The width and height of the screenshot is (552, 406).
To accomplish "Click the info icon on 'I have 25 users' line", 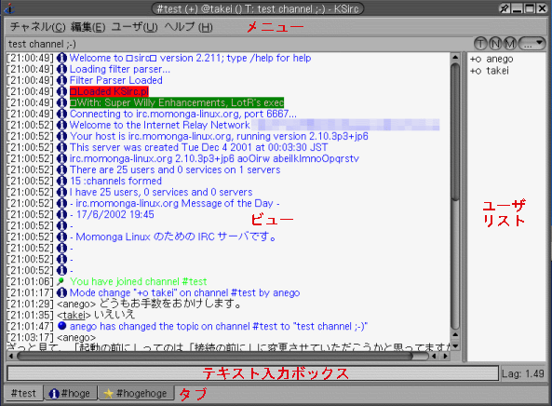I will pos(61,192).
